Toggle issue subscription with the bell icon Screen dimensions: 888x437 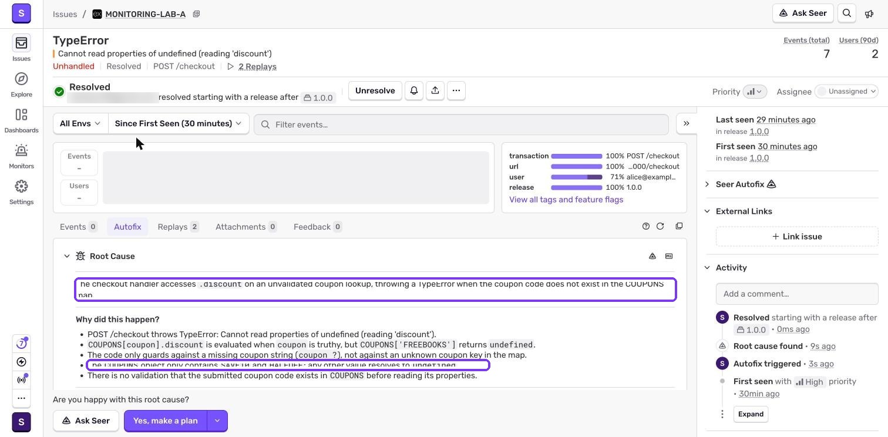(414, 90)
